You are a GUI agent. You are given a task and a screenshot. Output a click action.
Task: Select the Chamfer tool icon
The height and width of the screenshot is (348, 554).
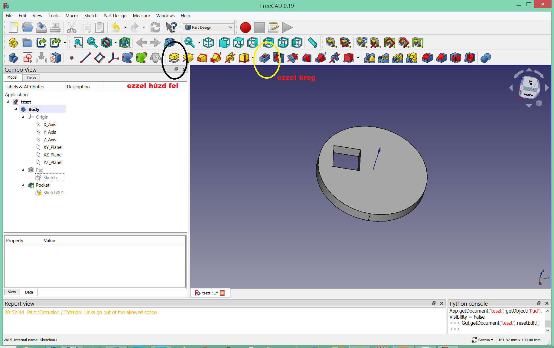[442, 58]
